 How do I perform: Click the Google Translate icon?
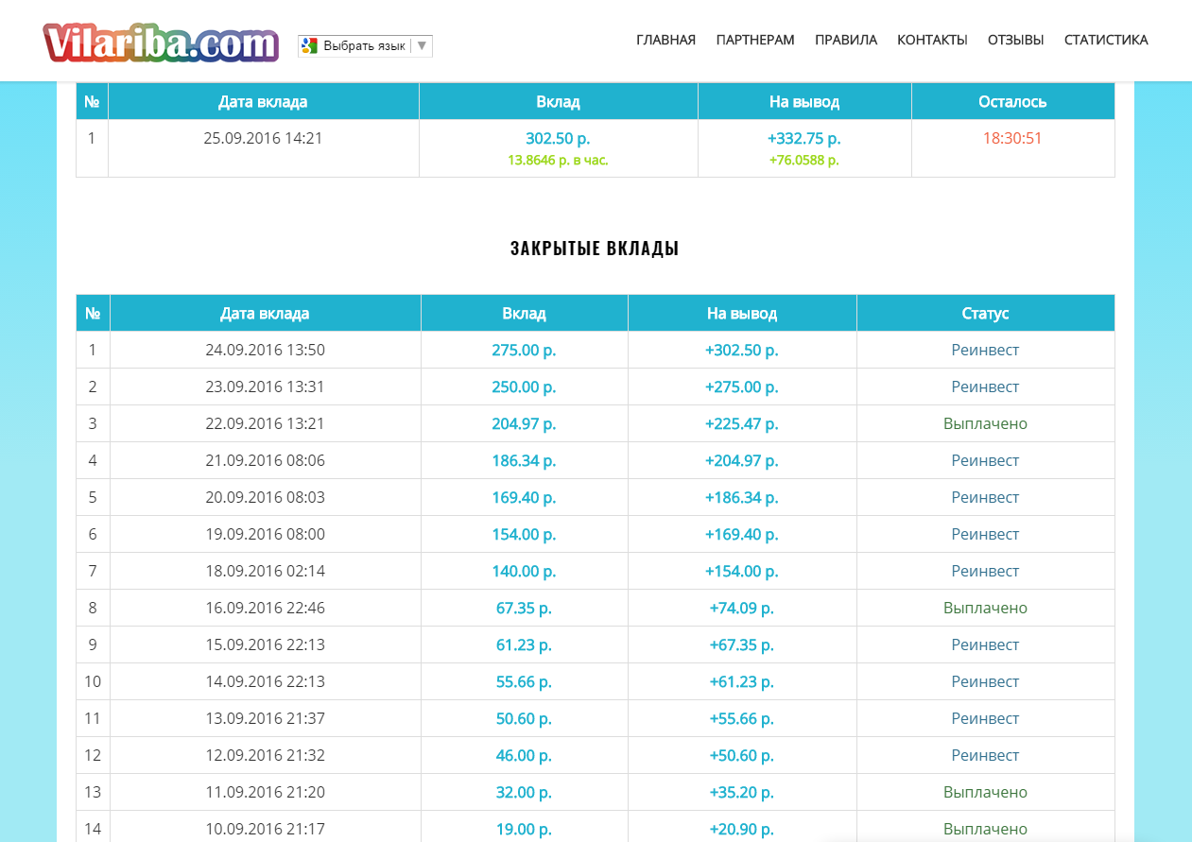(x=309, y=45)
